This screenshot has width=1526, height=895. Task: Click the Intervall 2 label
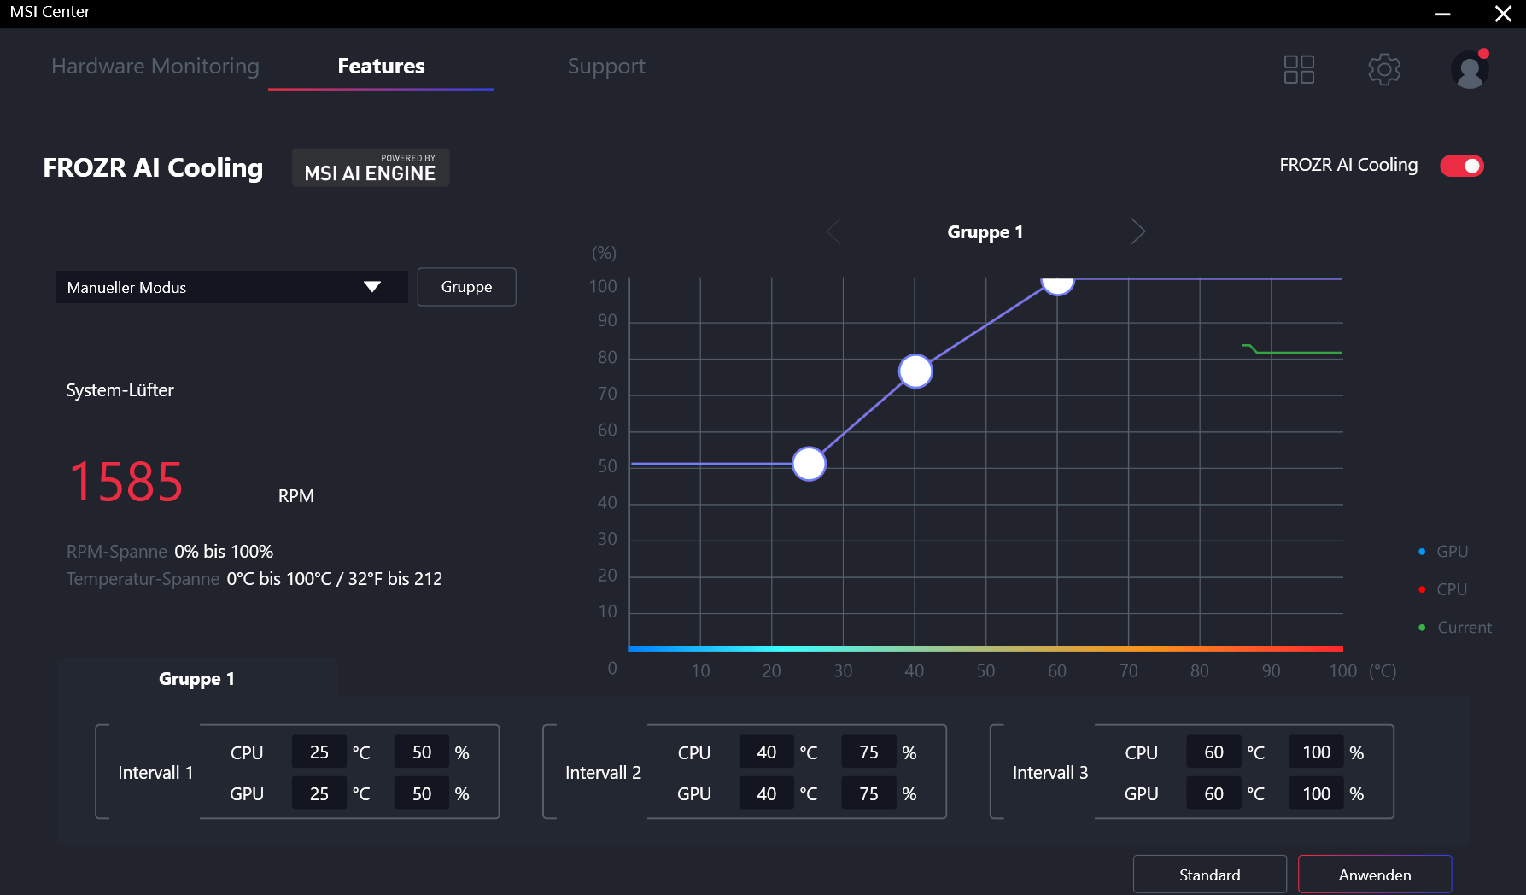pos(603,773)
